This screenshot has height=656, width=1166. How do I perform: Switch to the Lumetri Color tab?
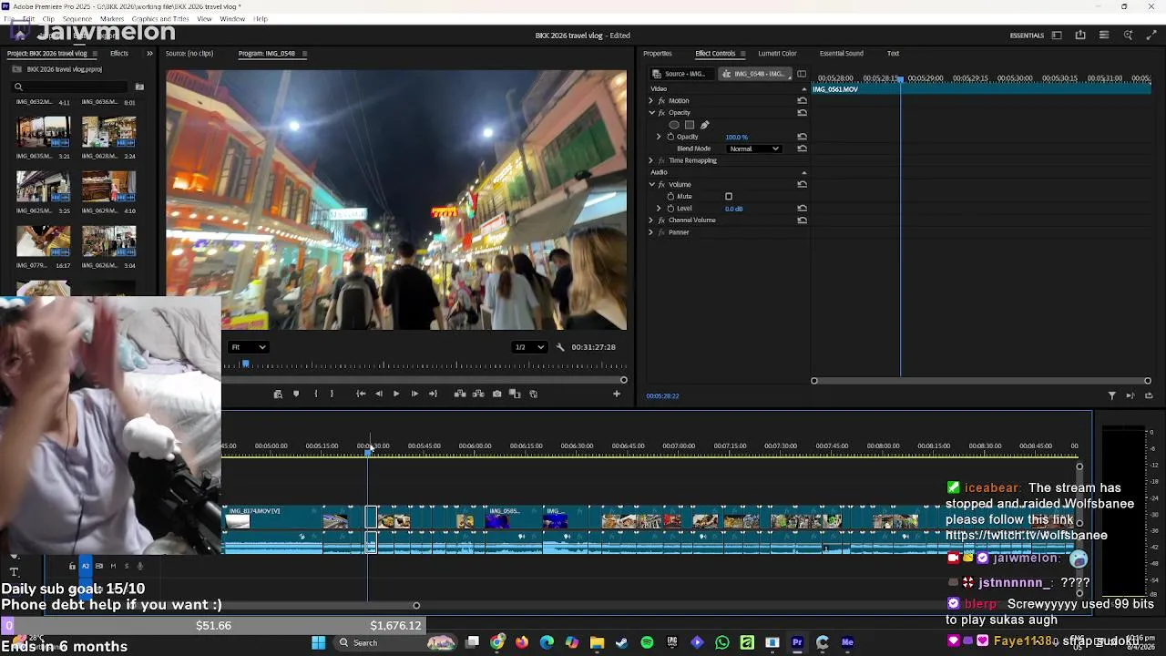coord(777,53)
